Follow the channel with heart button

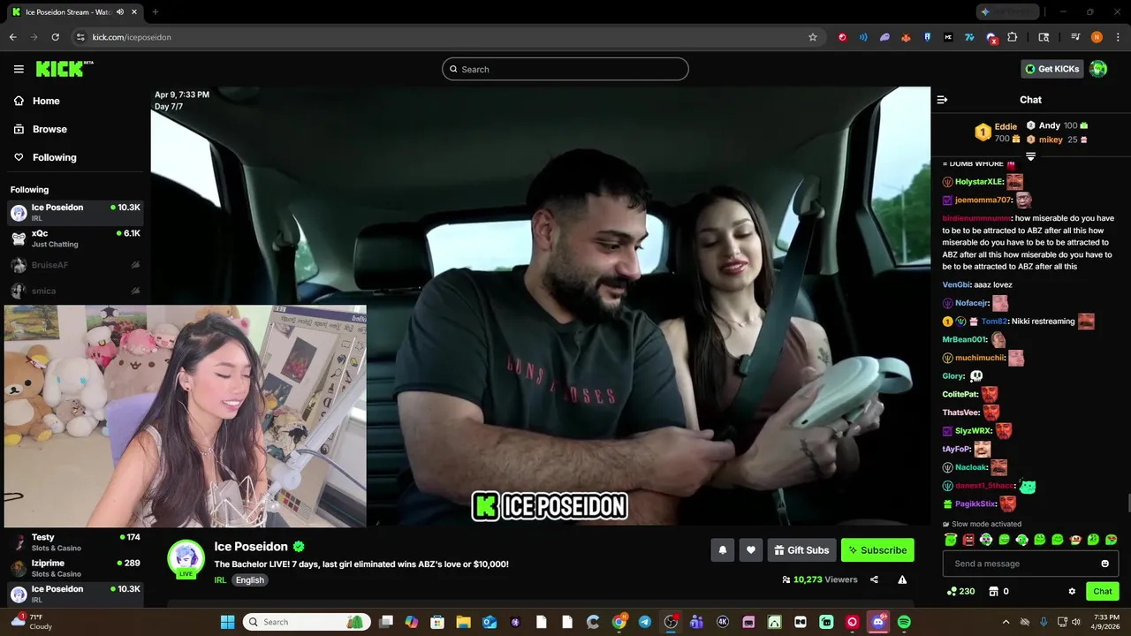tap(751, 550)
